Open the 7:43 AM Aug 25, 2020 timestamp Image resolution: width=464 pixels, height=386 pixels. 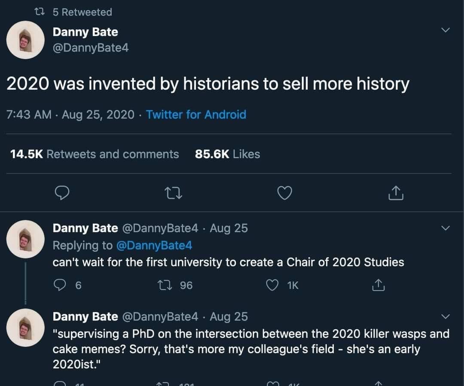(71, 115)
